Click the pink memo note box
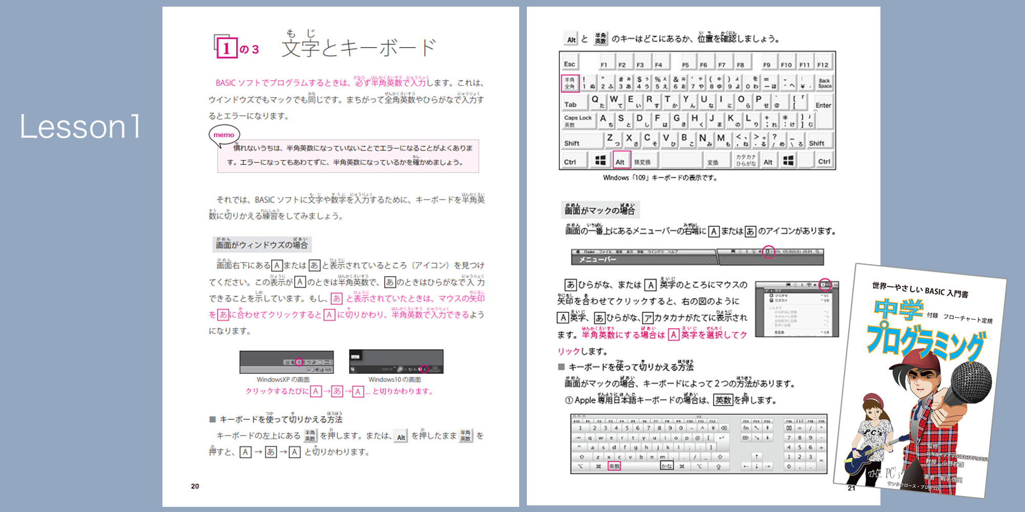 [x=348, y=156]
